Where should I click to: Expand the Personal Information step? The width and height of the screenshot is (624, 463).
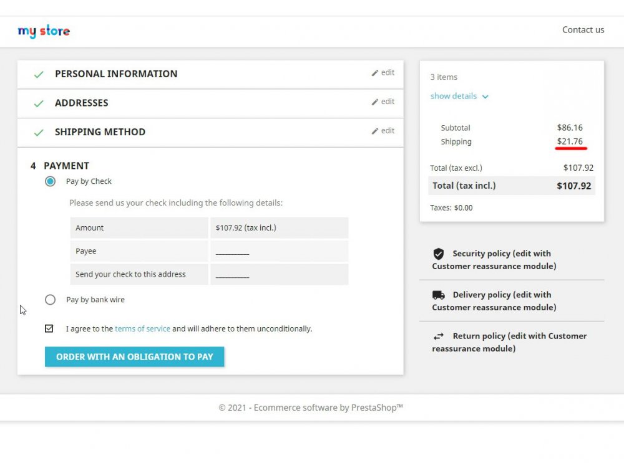116,74
